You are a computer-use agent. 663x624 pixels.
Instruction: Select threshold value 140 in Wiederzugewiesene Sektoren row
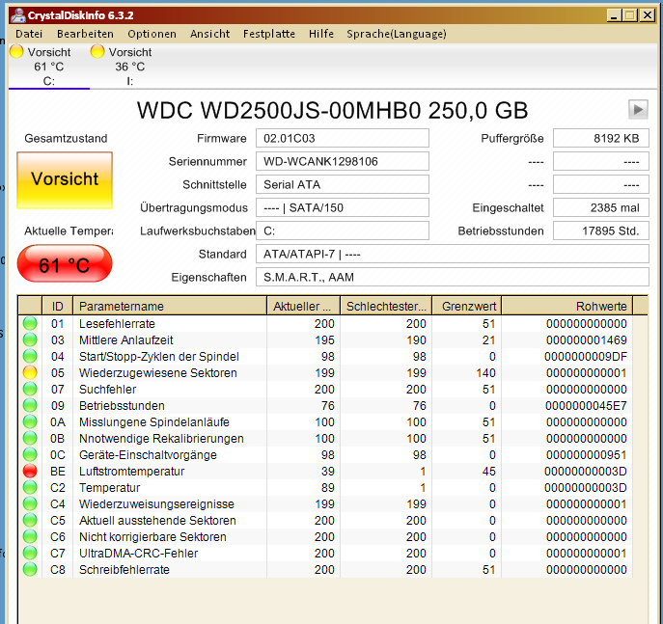(x=485, y=372)
